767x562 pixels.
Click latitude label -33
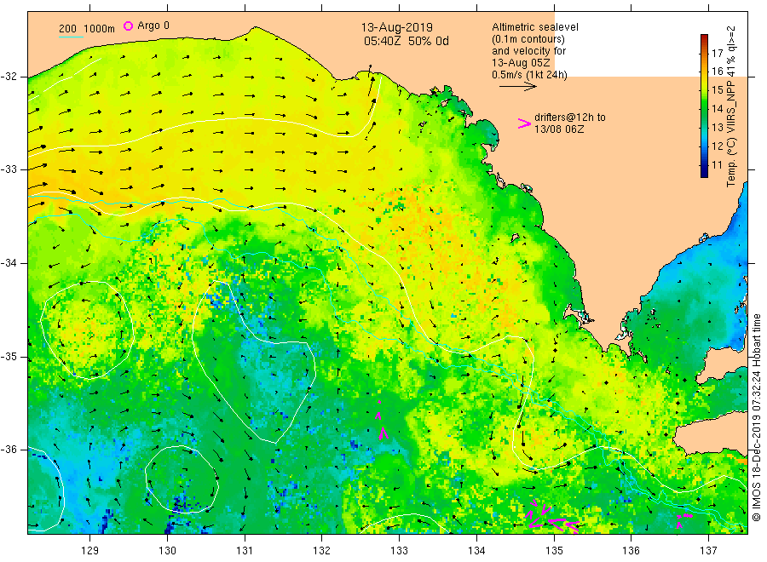(x=9, y=169)
